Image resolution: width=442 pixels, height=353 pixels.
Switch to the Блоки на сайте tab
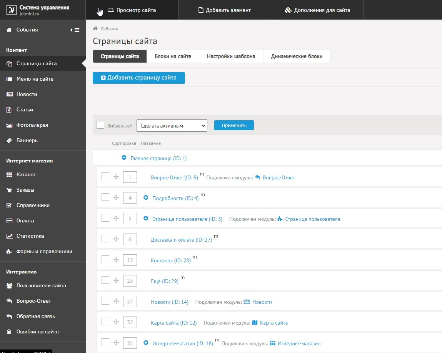173,56
